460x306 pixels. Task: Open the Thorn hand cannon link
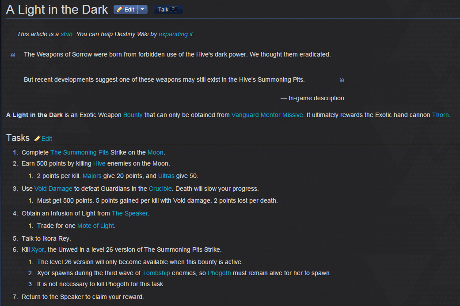coord(441,115)
